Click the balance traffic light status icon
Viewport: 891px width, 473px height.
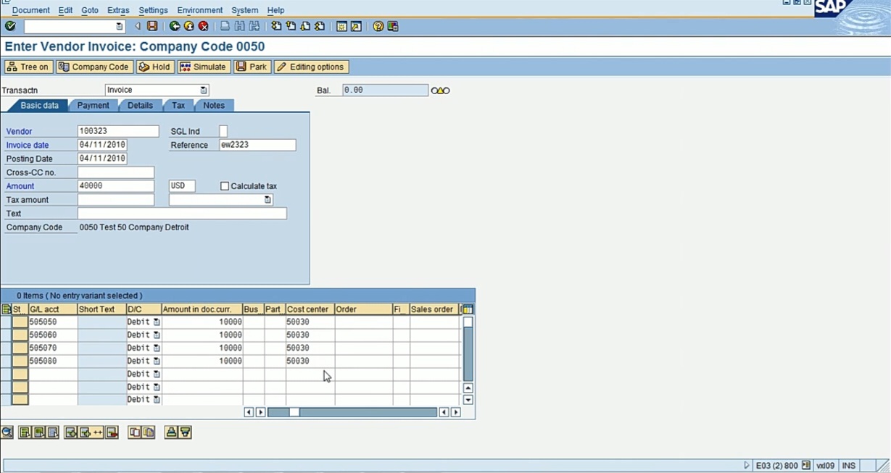[x=440, y=91]
